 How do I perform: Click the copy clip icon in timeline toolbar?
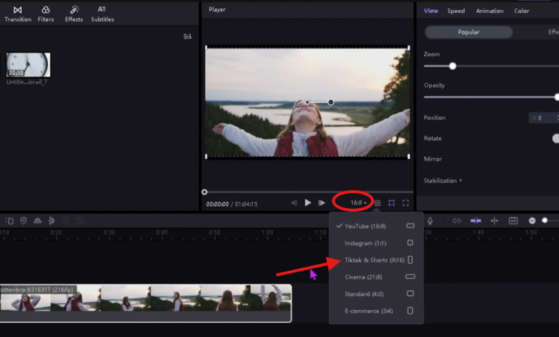tap(9, 221)
